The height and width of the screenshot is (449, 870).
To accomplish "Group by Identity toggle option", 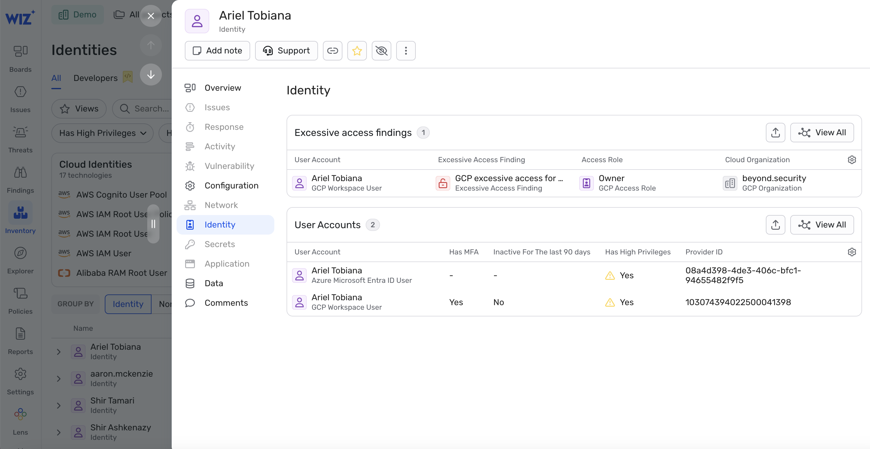I will click(128, 304).
